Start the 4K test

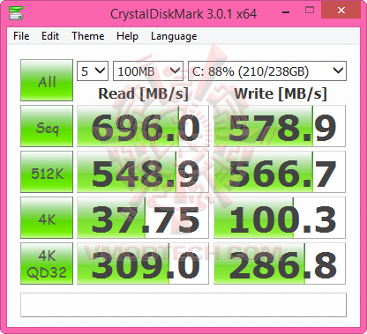point(47,218)
